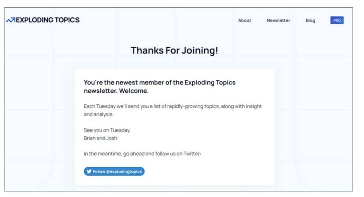Open the Blog section

[x=310, y=20]
